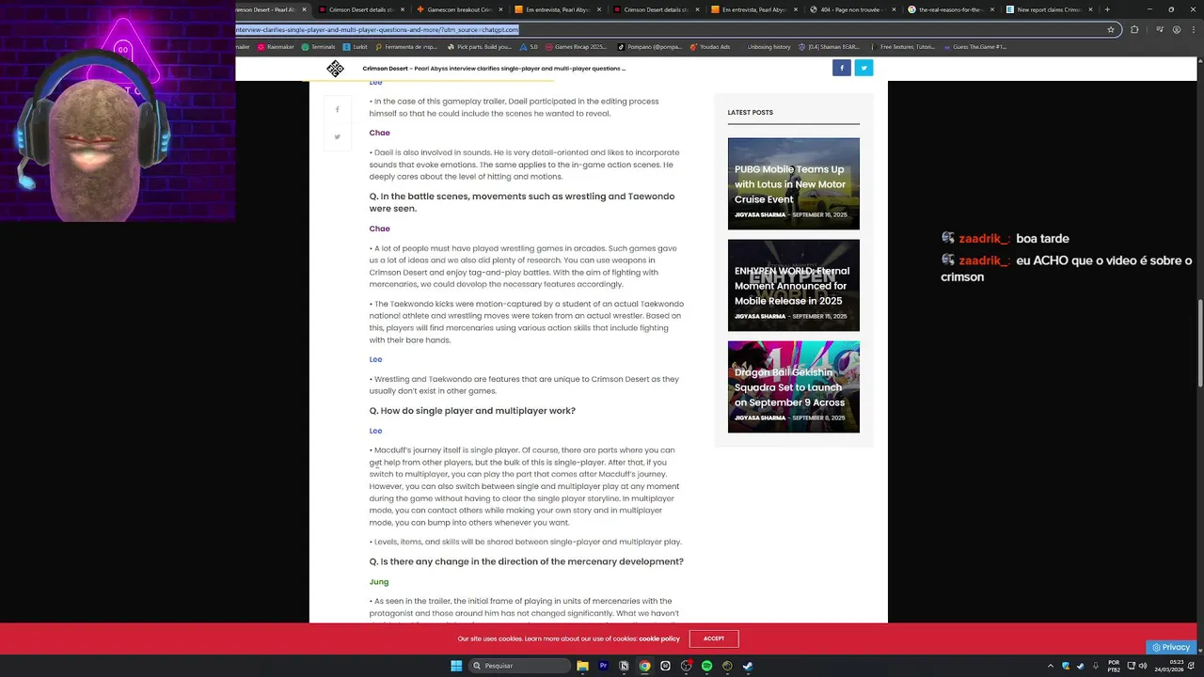The width and height of the screenshot is (1204, 677).
Task: Click the volume icon in system tray
Action: point(1143,666)
